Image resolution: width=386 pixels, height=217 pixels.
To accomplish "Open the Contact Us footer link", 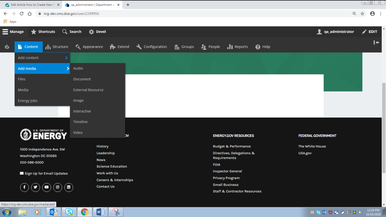I will coord(106,187).
